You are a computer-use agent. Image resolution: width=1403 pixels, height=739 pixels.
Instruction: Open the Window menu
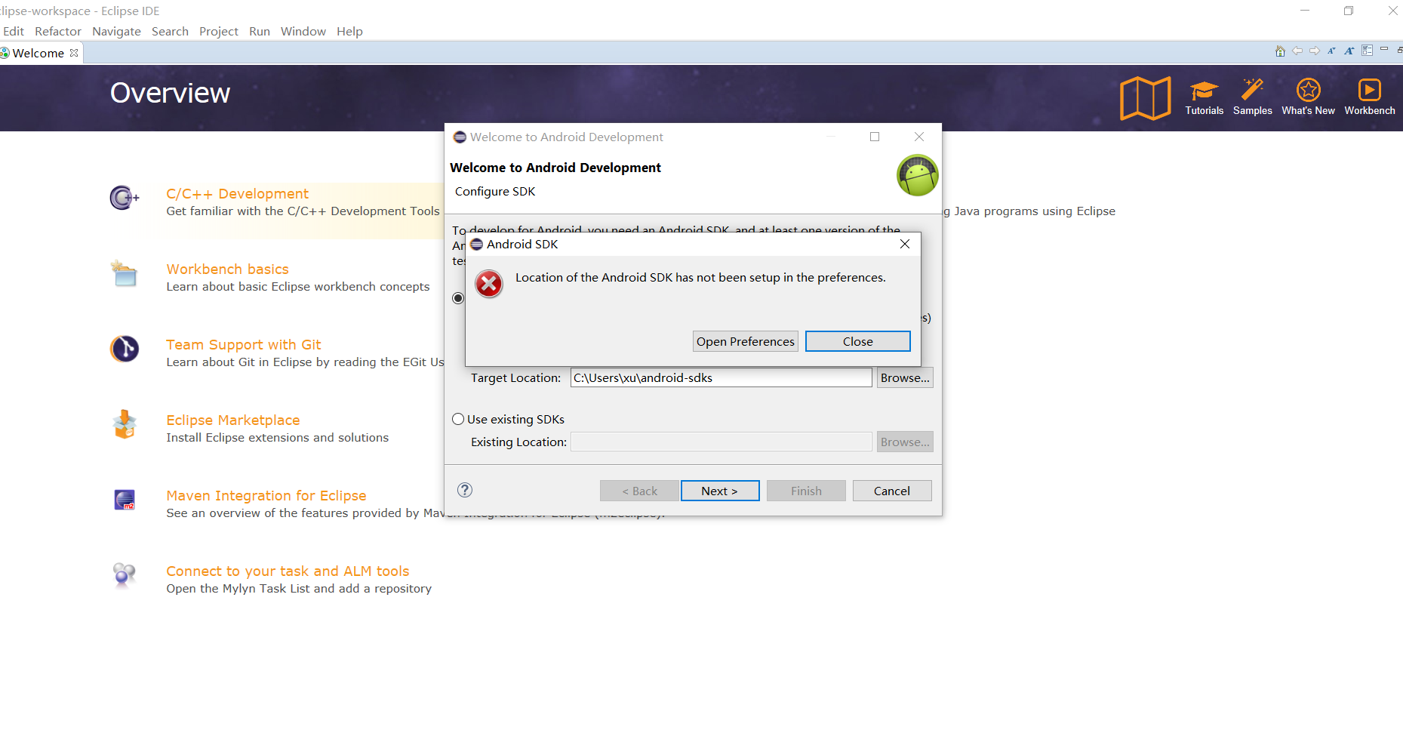[x=303, y=31]
